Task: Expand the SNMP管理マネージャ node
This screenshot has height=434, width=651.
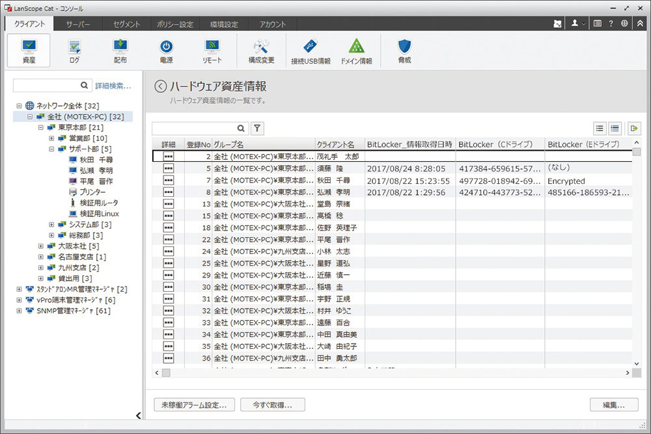Action: pos(19,311)
